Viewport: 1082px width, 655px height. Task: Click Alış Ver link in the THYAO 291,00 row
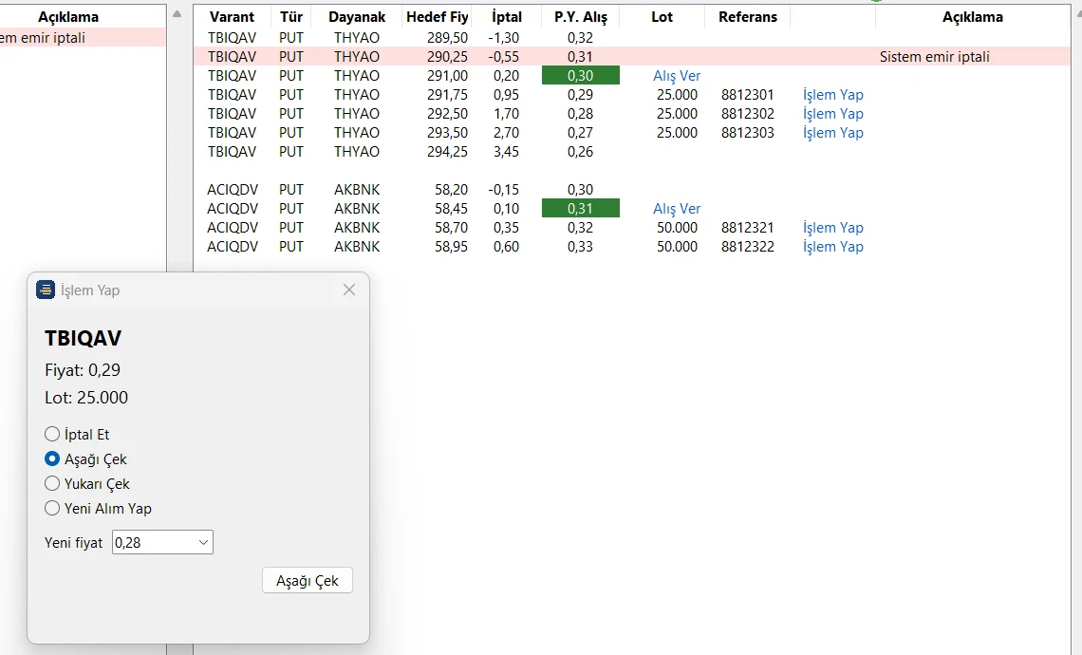676,76
